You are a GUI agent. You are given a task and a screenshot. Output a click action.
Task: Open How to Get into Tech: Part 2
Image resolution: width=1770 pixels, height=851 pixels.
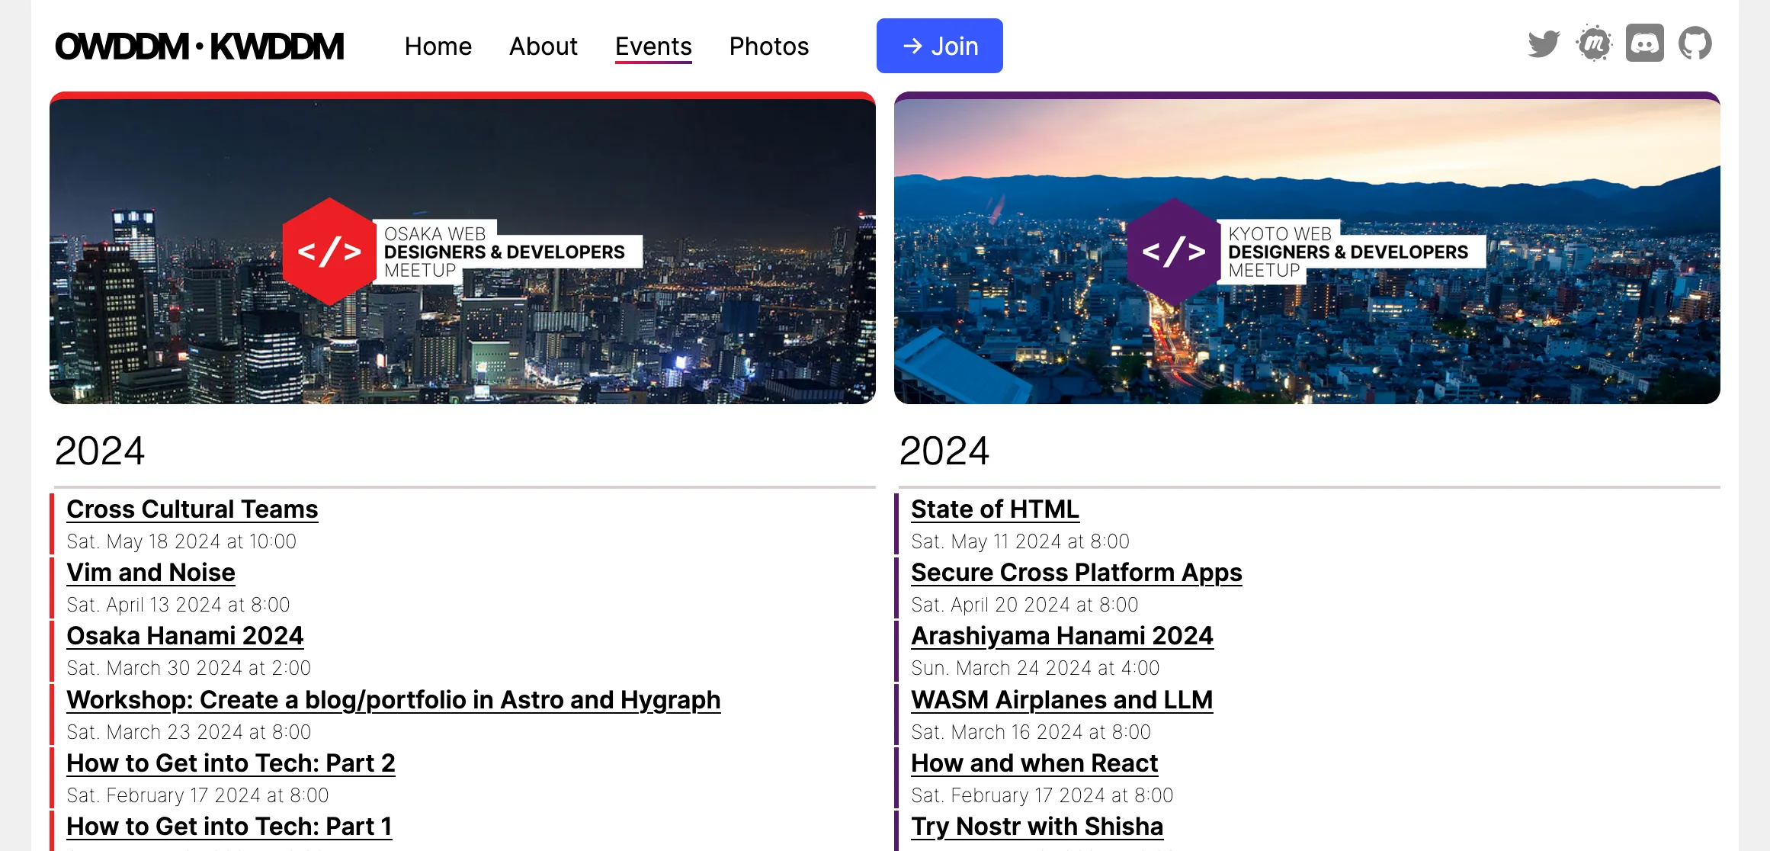[x=230, y=763]
